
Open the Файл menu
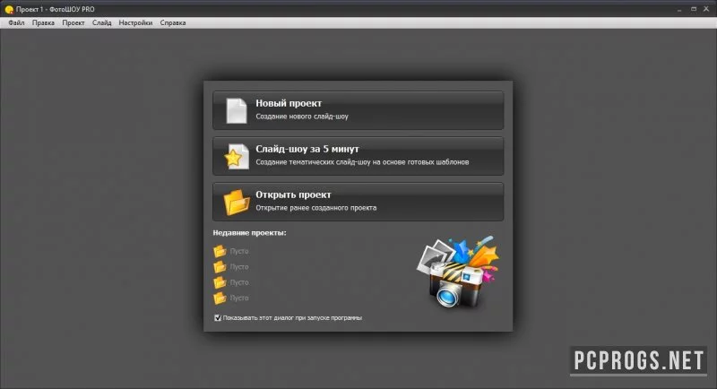[16, 22]
